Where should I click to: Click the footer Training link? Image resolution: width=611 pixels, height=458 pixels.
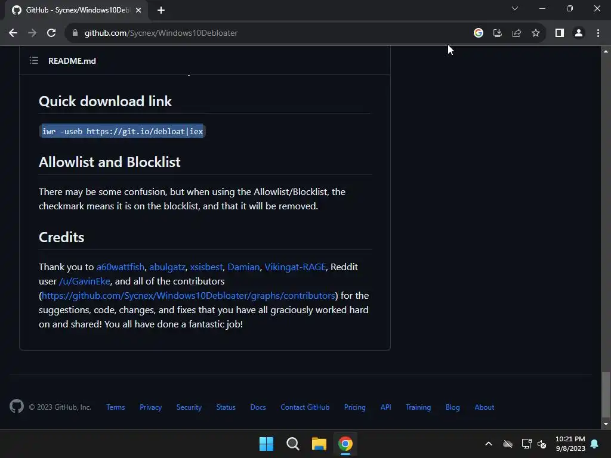418,407
